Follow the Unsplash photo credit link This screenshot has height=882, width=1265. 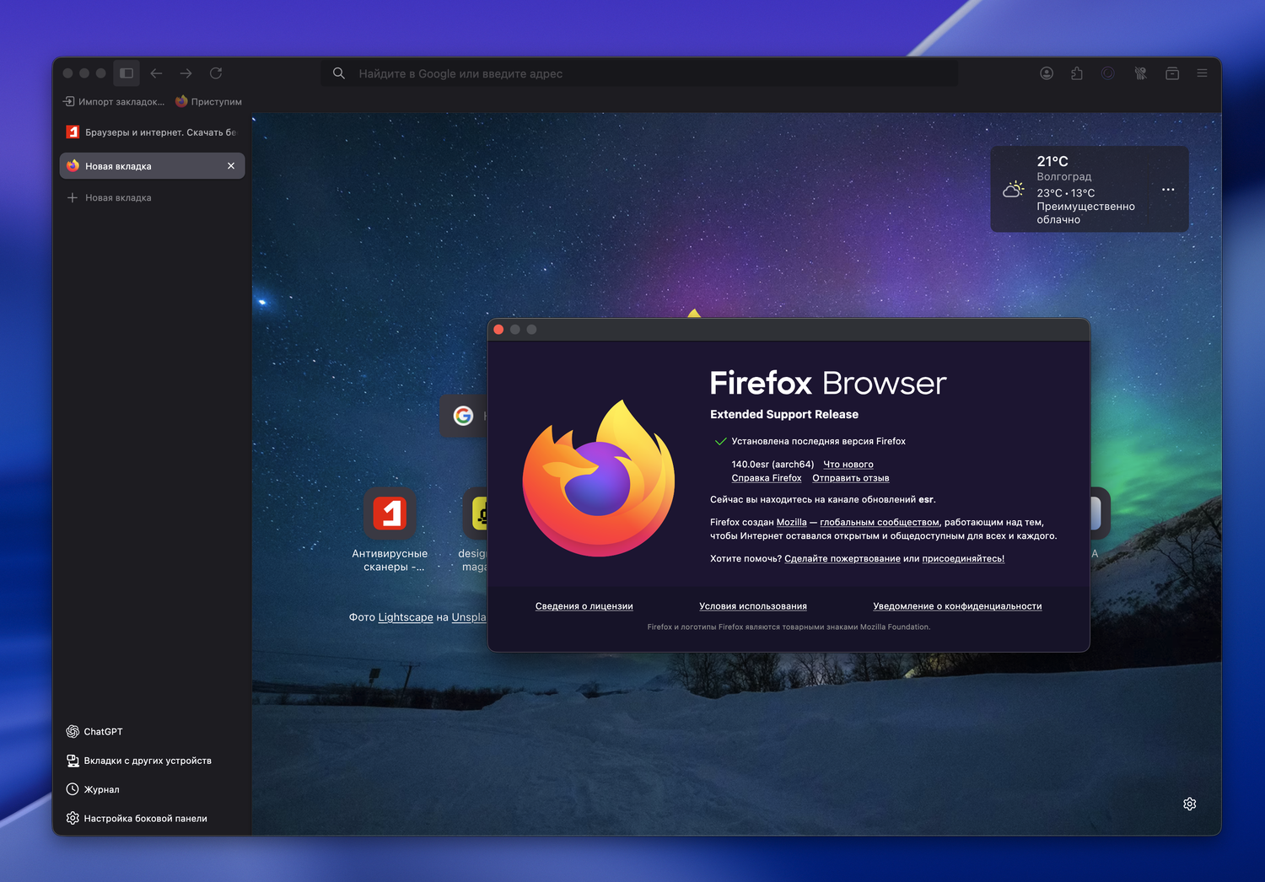coord(469,617)
